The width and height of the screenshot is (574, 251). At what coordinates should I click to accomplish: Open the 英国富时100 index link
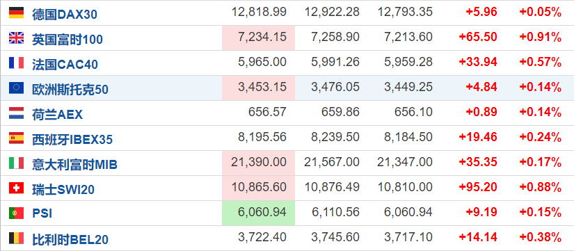click(x=67, y=39)
